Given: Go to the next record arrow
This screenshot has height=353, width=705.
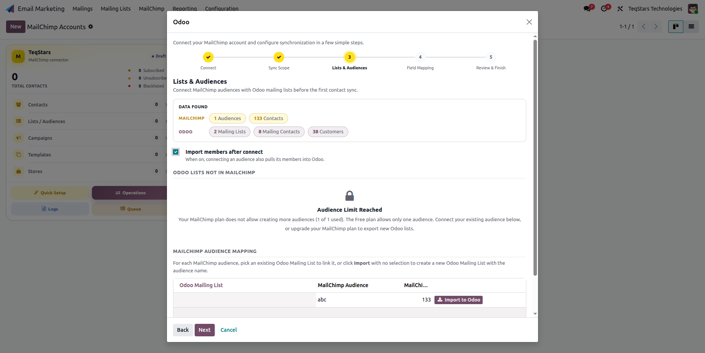Looking at the screenshot, I should [x=656, y=27].
